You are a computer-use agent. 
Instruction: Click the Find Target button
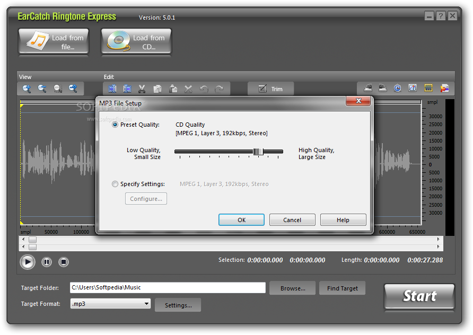(x=343, y=288)
